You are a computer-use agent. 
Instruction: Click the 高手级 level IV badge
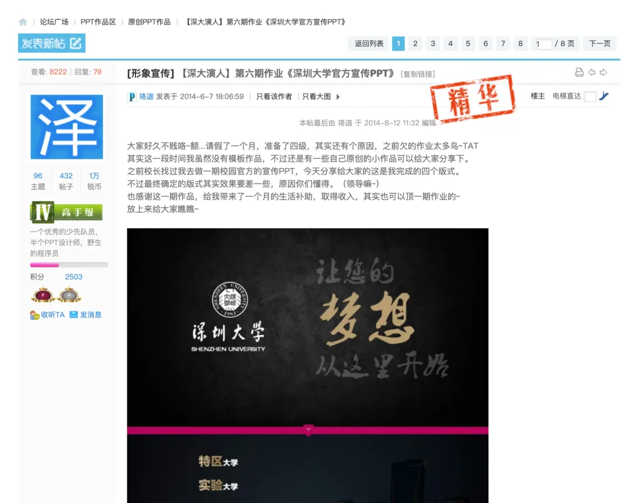click(x=66, y=212)
